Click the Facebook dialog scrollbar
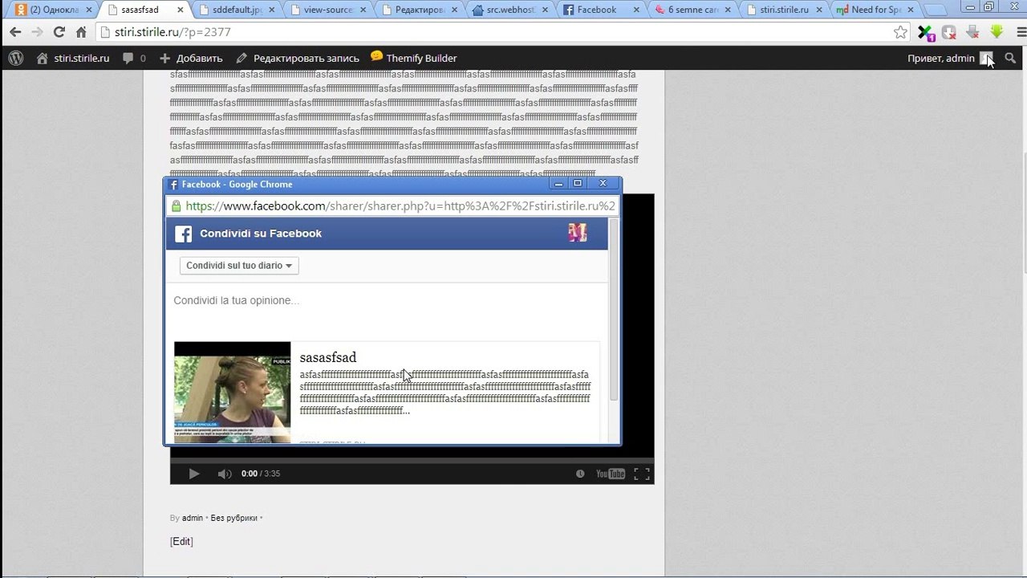The image size is (1027, 578). [x=615, y=311]
